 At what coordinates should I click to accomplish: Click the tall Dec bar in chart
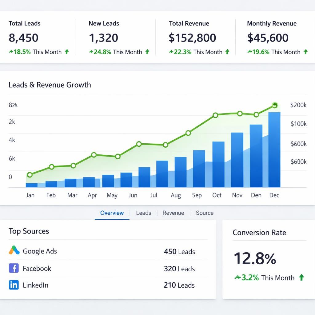274,150
